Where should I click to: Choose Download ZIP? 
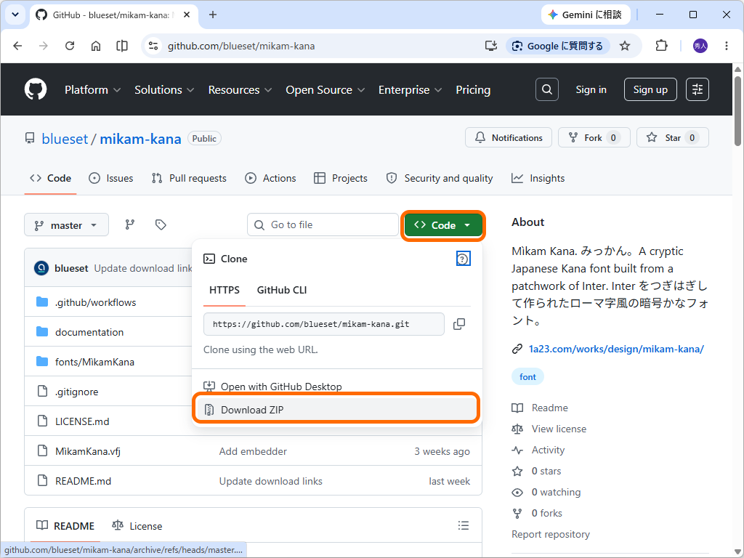click(336, 410)
